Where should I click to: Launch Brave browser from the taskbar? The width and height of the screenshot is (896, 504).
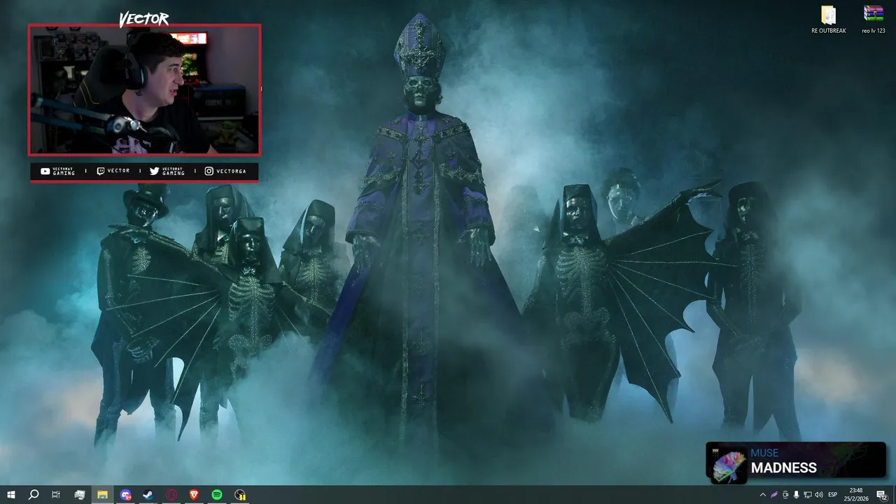pyautogui.click(x=194, y=495)
